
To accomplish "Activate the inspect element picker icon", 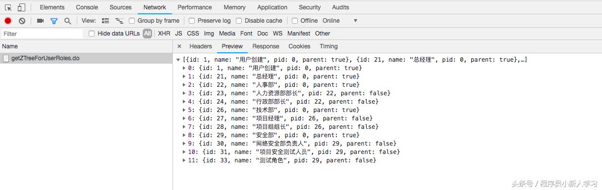I will coord(8,7).
